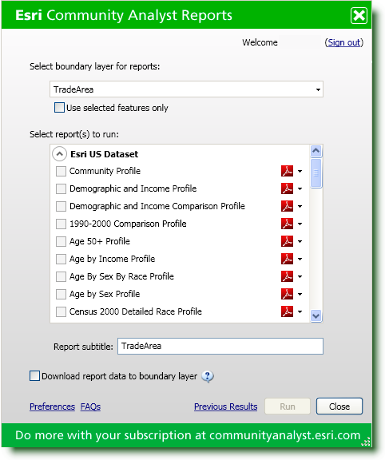385x460 pixels.
Task: Open format dropdown for Census 2000 Detailed Race Profile
Action: (x=300, y=311)
